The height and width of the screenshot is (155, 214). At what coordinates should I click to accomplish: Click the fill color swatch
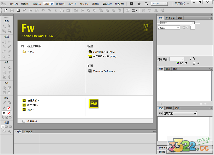pyautogui.click(x=9, y=113)
